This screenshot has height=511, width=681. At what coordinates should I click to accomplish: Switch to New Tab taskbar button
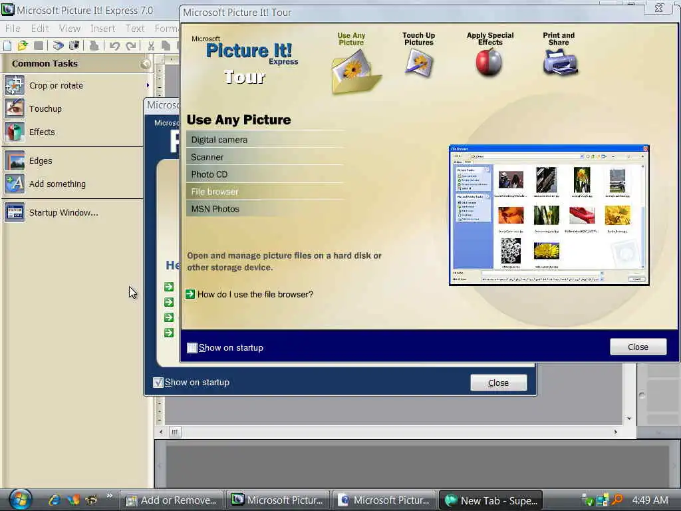coord(491,500)
